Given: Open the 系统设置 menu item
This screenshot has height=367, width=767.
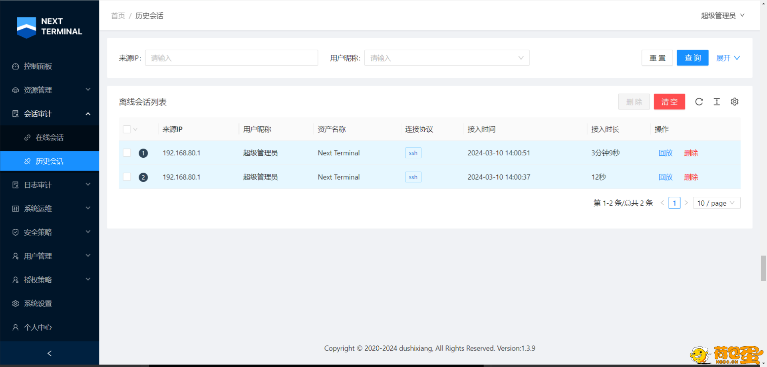Looking at the screenshot, I should pyautogui.click(x=50, y=304).
